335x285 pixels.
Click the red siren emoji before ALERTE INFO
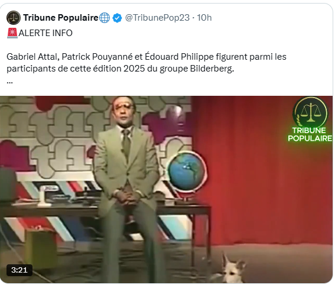click(x=12, y=33)
